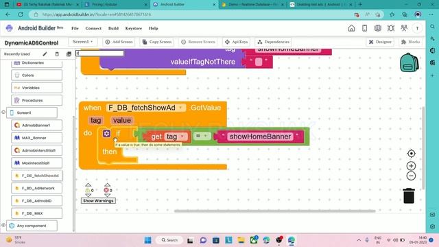This screenshot has height=247, width=439.
Task: Select the AdmobBanner1 component
Action: [x=36, y=125]
